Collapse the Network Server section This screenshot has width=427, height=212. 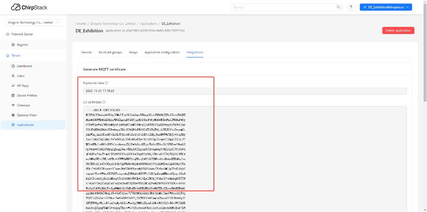22,34
